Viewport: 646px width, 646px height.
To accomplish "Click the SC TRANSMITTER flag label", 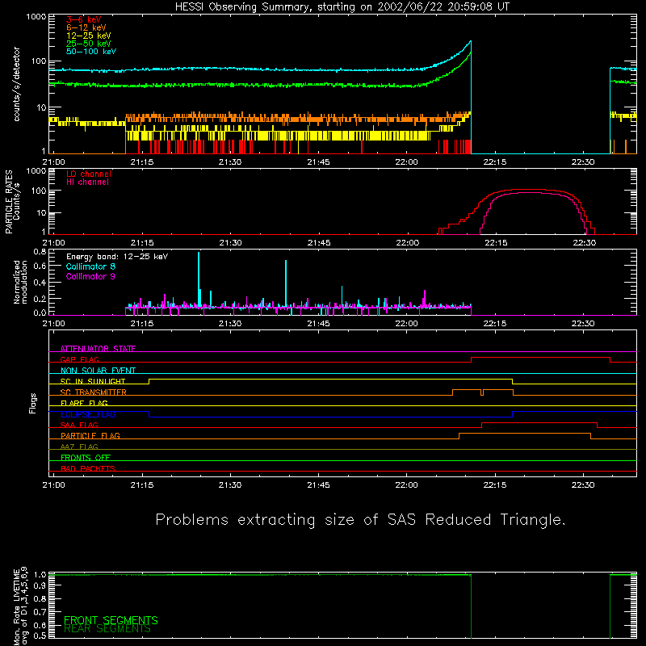I will click(93, 392).
